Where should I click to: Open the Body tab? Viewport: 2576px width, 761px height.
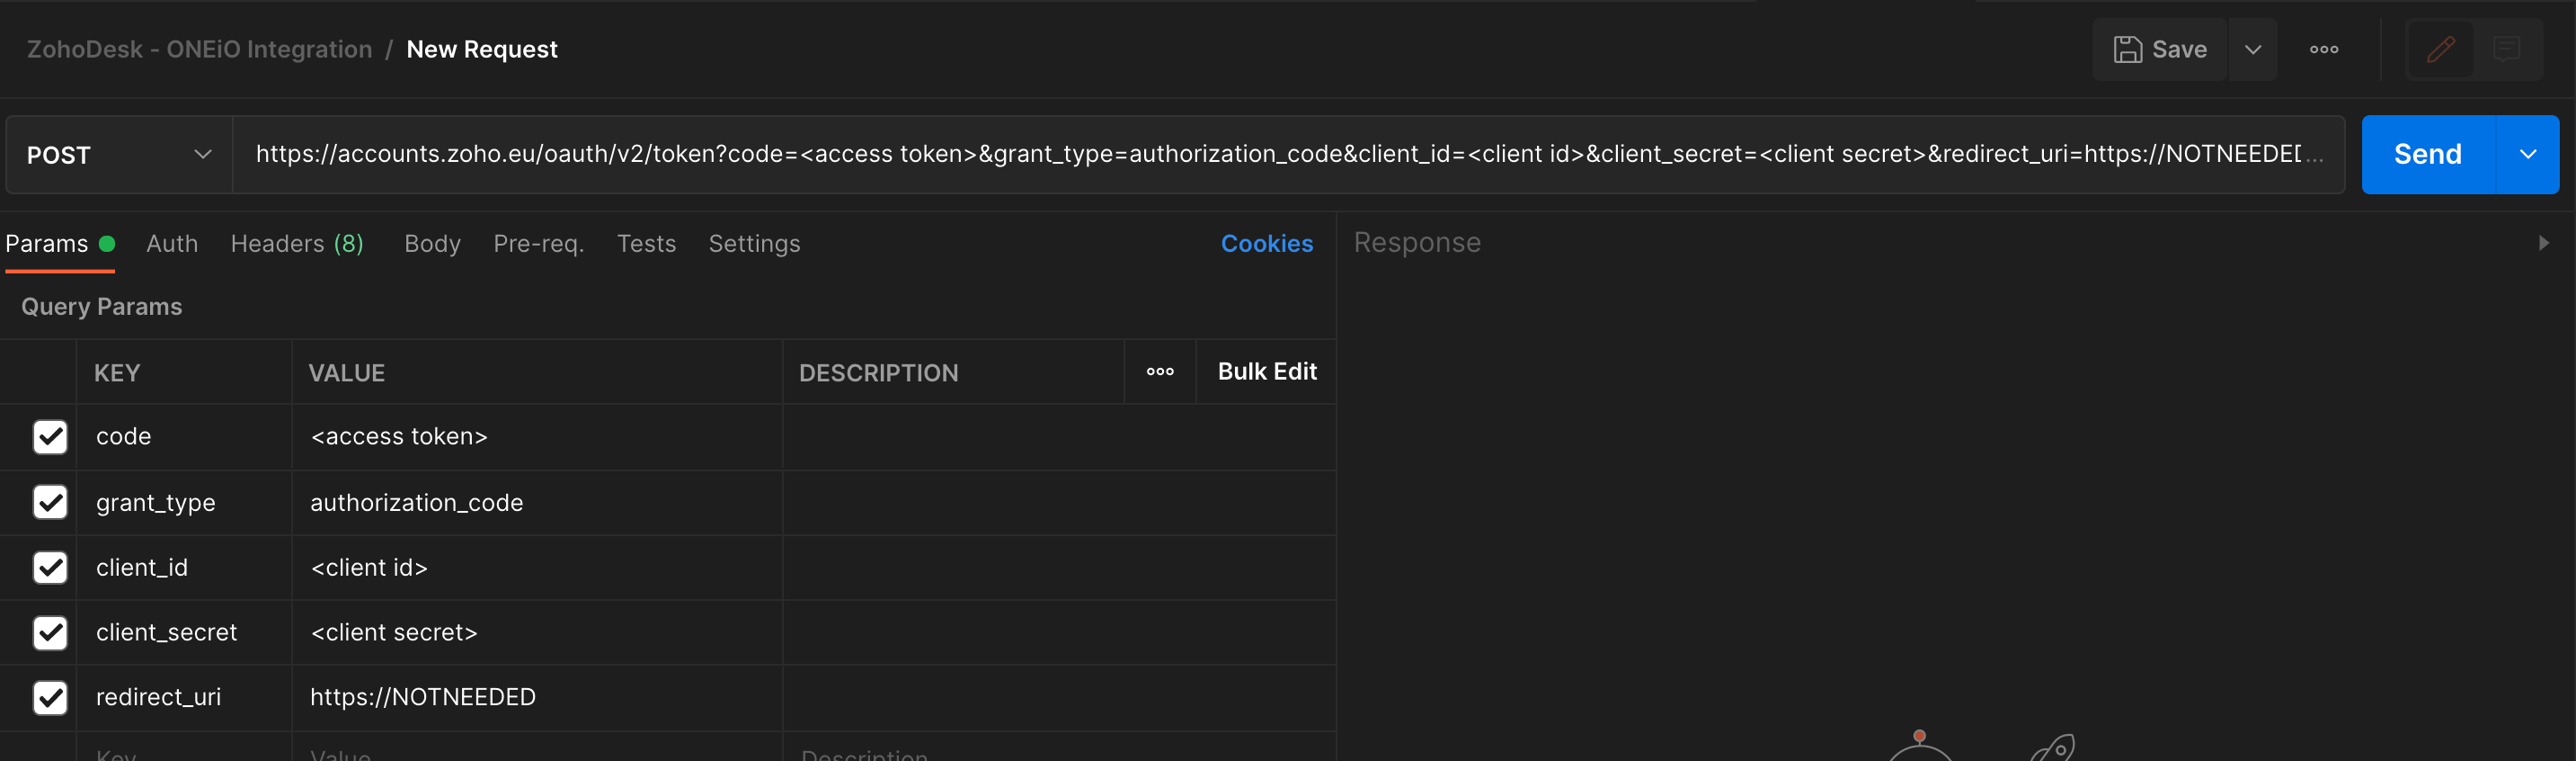[432, 243]
